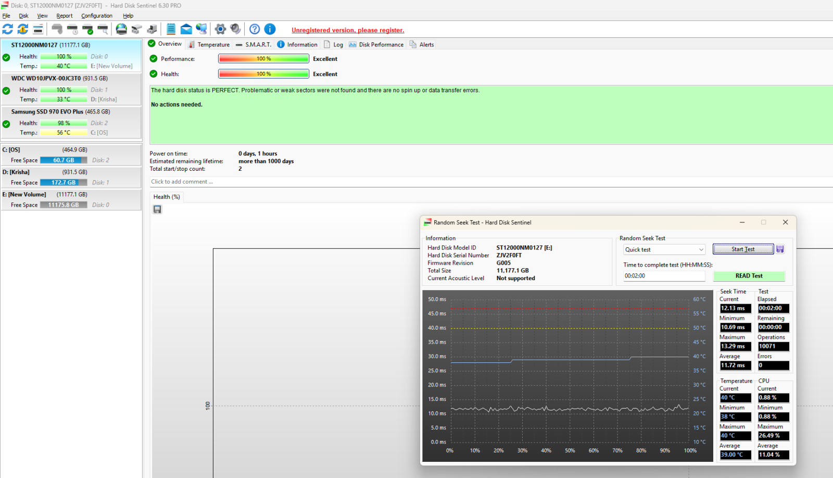Switch to the S.M.A.R.T. tab

coord(254,44)
